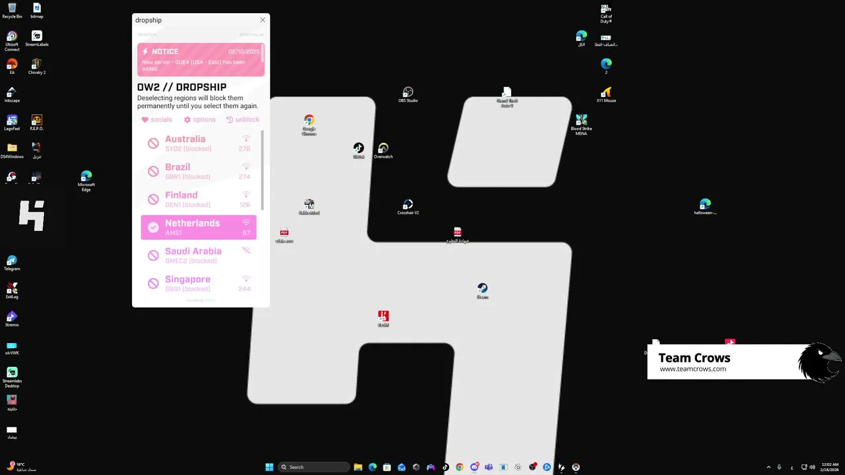845x475 pixels.
Task: Toggle the Australia SYD2 blocked region
Action: (198, 143)
